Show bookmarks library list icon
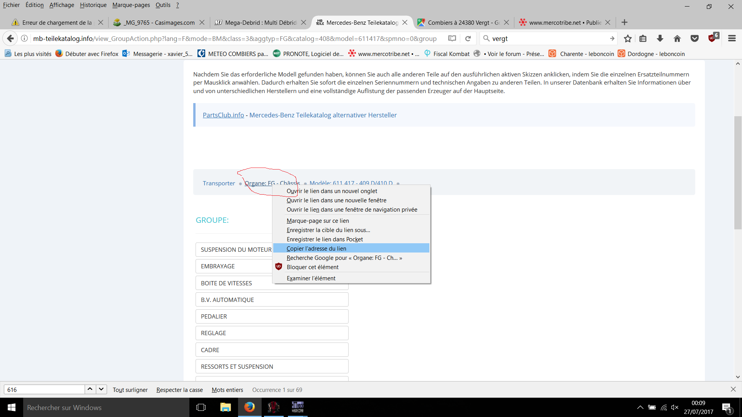 (643, 39)
